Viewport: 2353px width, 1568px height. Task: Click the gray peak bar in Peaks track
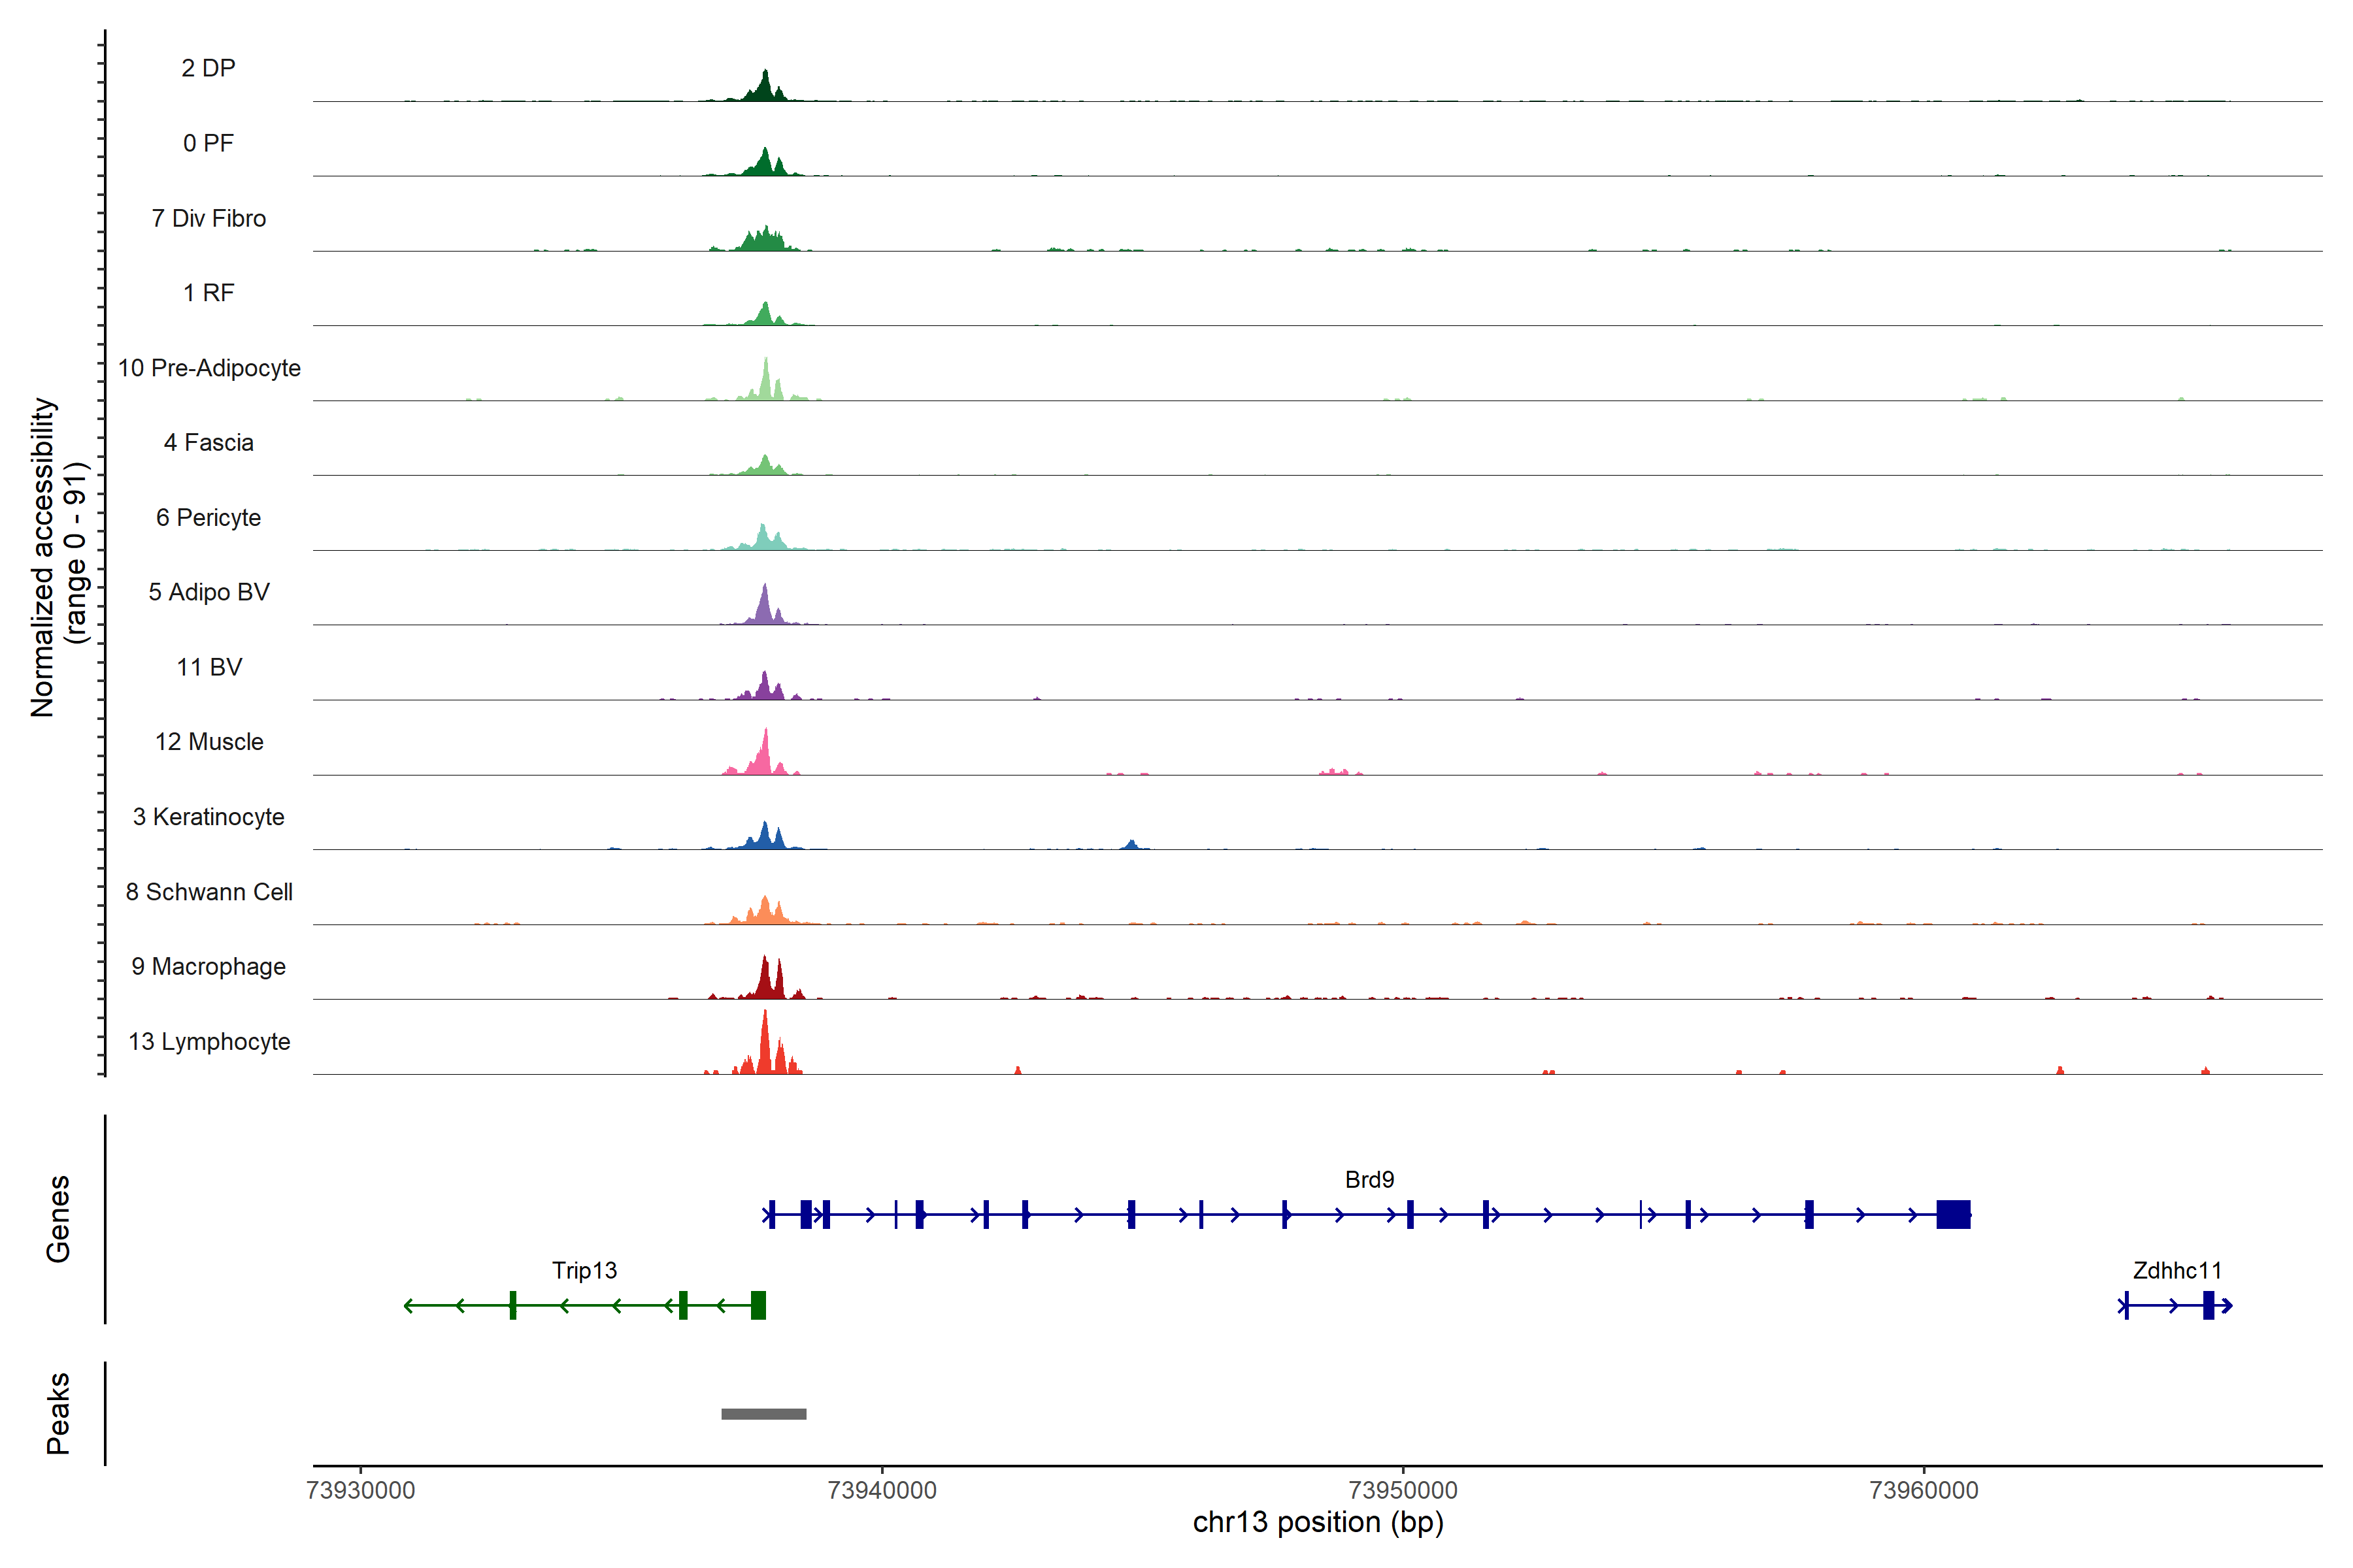[x=763, y=1413]
